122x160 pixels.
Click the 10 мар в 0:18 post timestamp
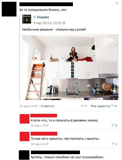pos(28,106)
